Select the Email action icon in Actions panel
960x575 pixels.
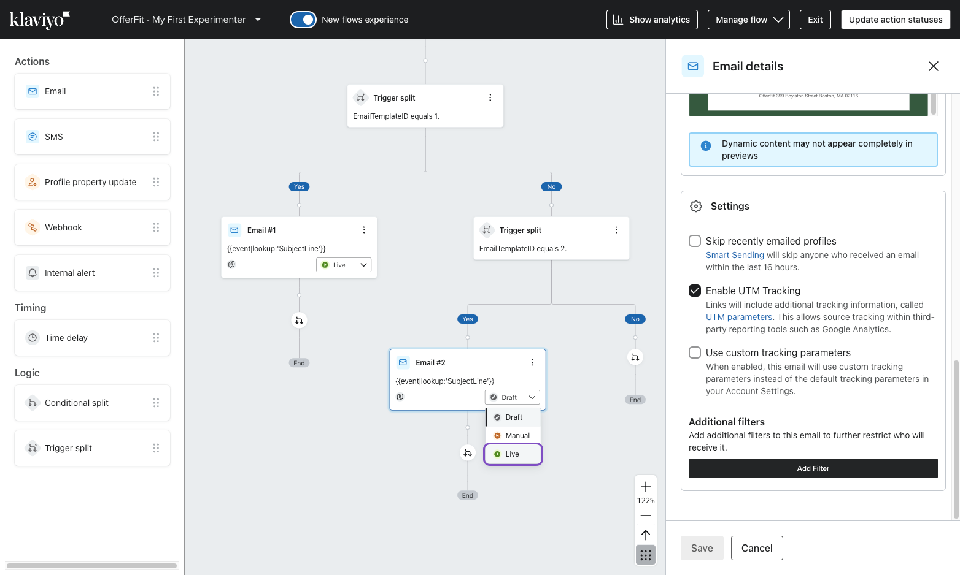(33, 91)
